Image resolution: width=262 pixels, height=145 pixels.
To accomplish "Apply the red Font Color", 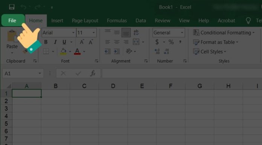I will (77, 51).
